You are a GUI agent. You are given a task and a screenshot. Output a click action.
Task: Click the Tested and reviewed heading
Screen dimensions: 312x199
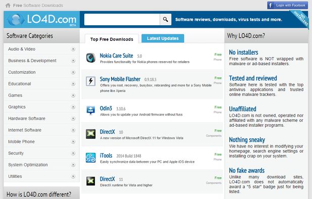click(253, 78)
